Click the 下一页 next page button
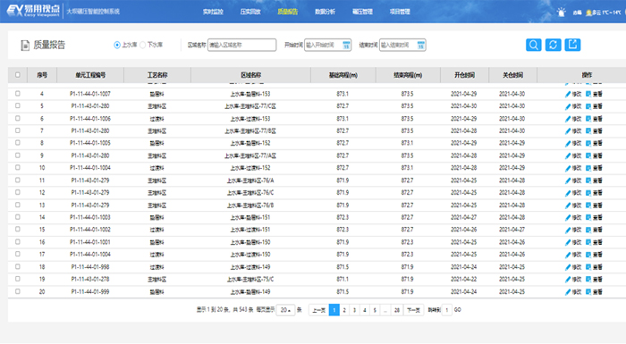626x344 pixels. point(413,310)
